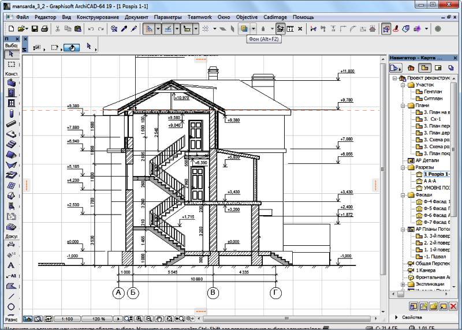Image resolution: width=462 pixels, height=330 pixels.
Task: Select the Stair tool in the toolbox
Action: (11, 144)
